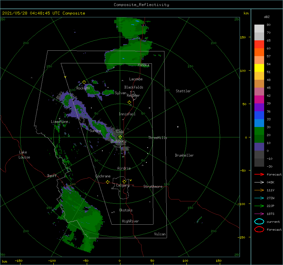The image size is (283, 265).
Task: Click the Banff town label
Action: click(x=52, y=176)
